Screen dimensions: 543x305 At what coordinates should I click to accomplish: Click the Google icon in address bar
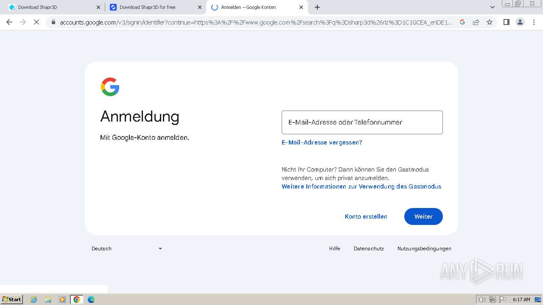462,22
